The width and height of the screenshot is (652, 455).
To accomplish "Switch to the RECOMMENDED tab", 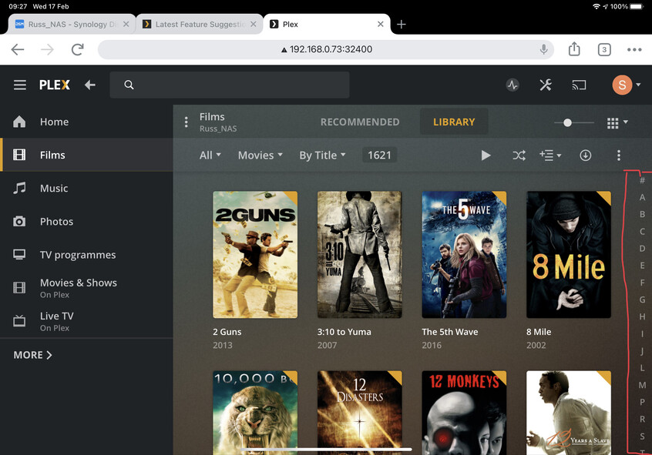I will [360, 122].
